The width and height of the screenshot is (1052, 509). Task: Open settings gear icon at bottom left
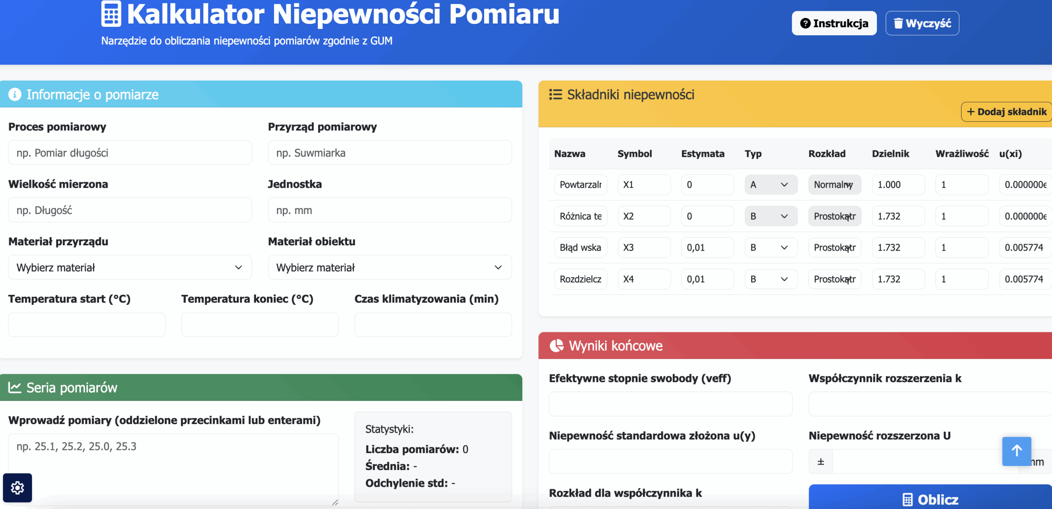coord(17,488)
